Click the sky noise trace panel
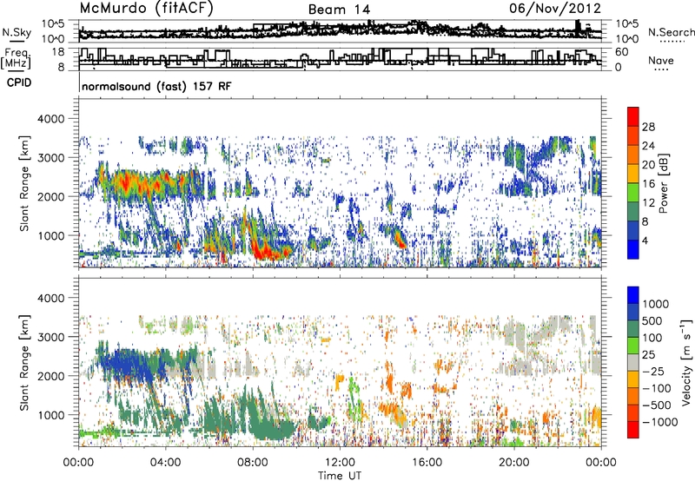 [x=340, y=31]
